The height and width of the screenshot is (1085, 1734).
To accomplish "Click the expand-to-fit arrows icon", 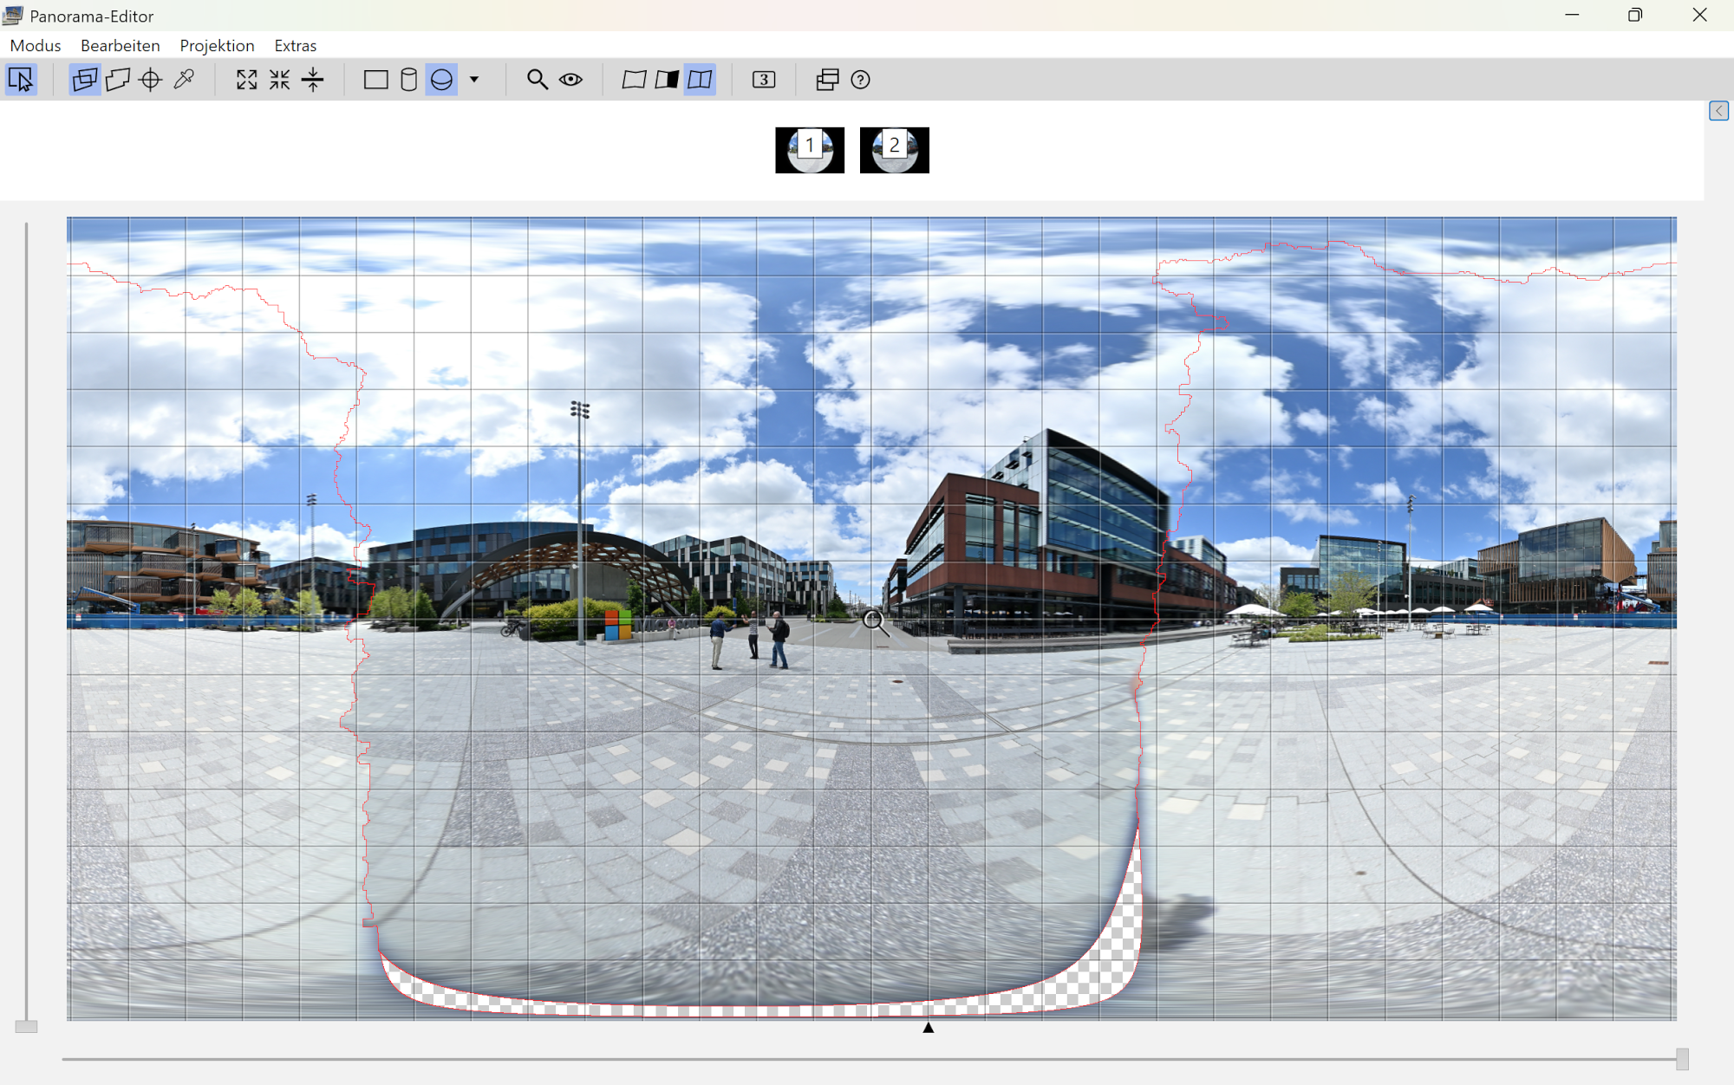I will (x=246, y=80).
